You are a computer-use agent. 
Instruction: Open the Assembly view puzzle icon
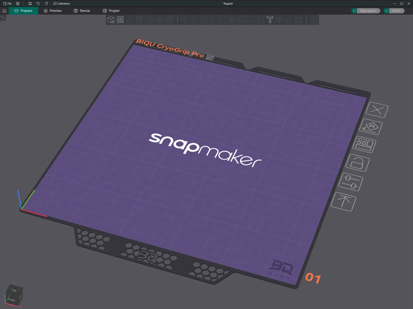[314, 20]
